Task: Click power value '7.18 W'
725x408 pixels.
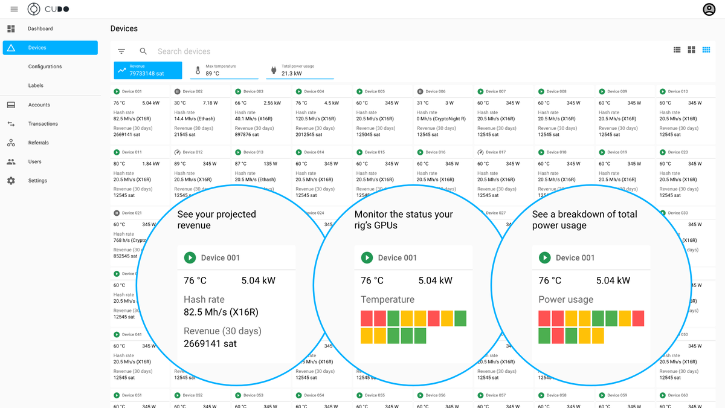Action: [210, 103]
